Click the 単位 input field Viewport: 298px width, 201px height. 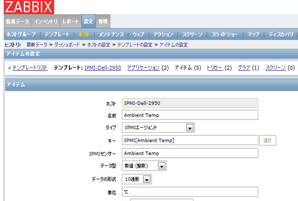point(190,192)
